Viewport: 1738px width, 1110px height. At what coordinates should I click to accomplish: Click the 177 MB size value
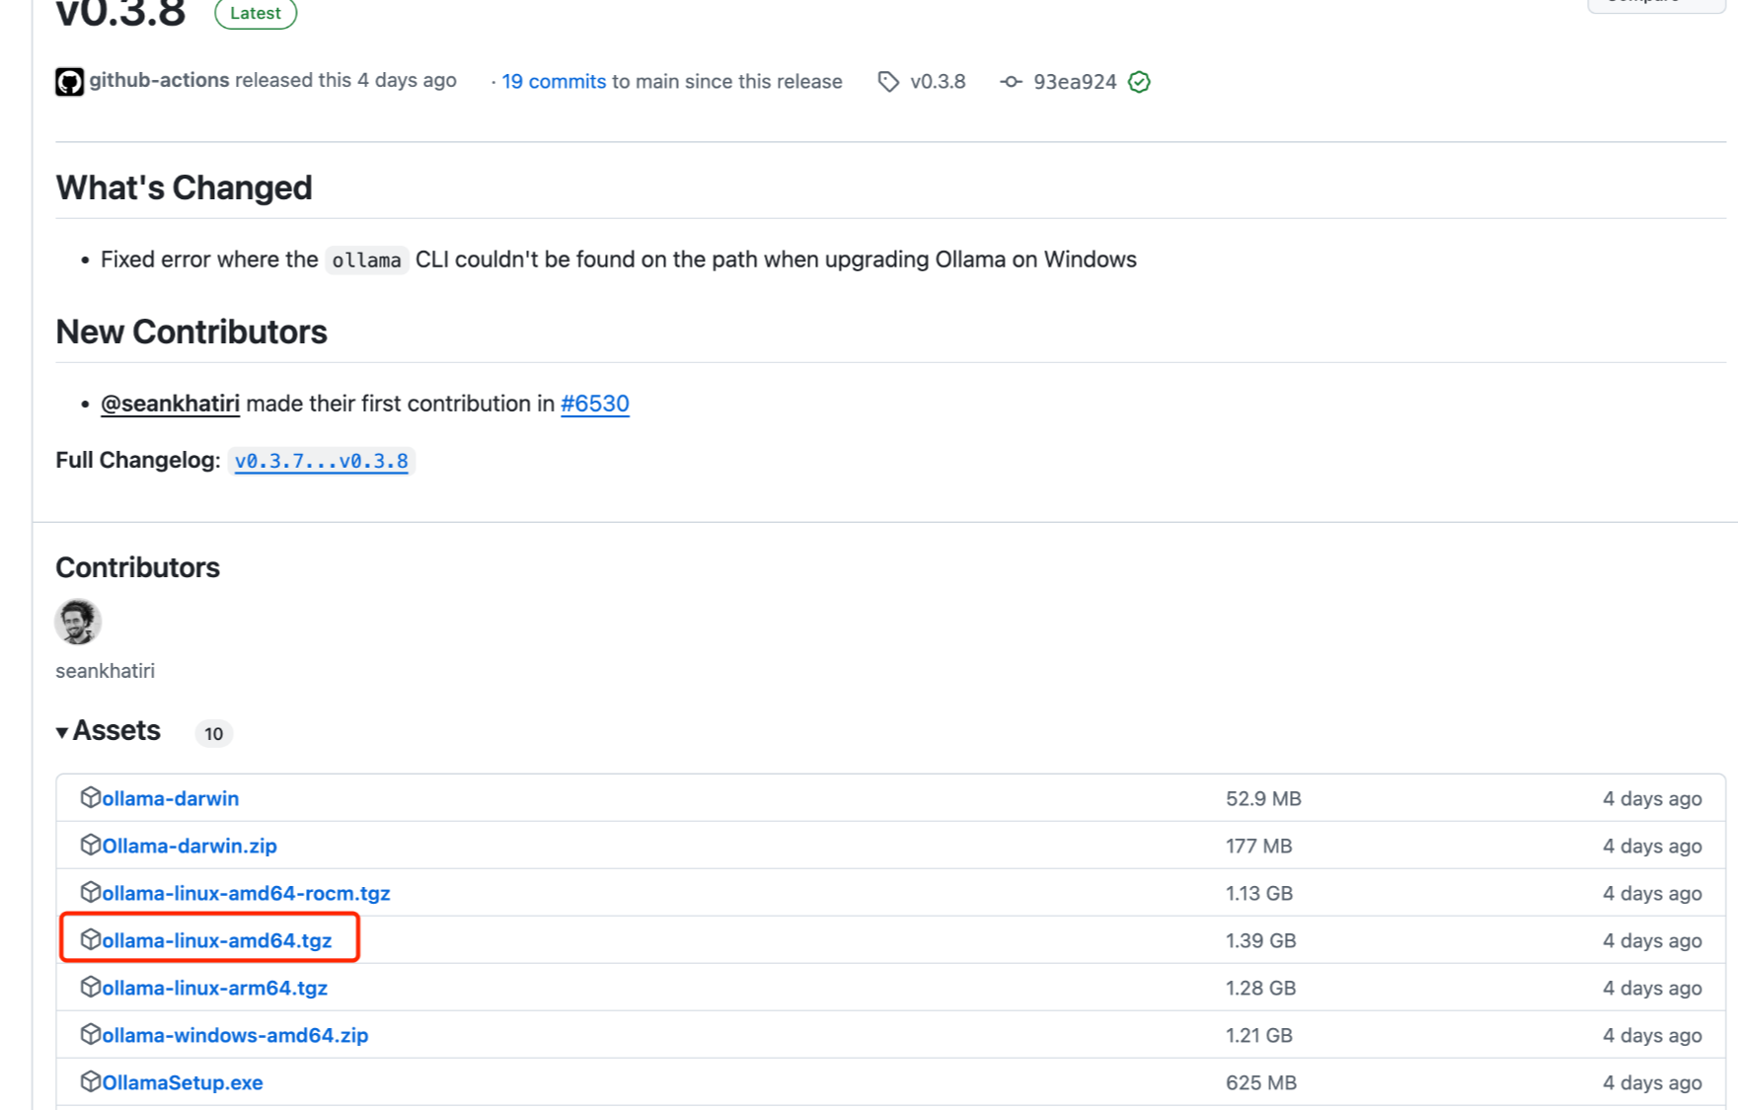[x=1259, y=846]
